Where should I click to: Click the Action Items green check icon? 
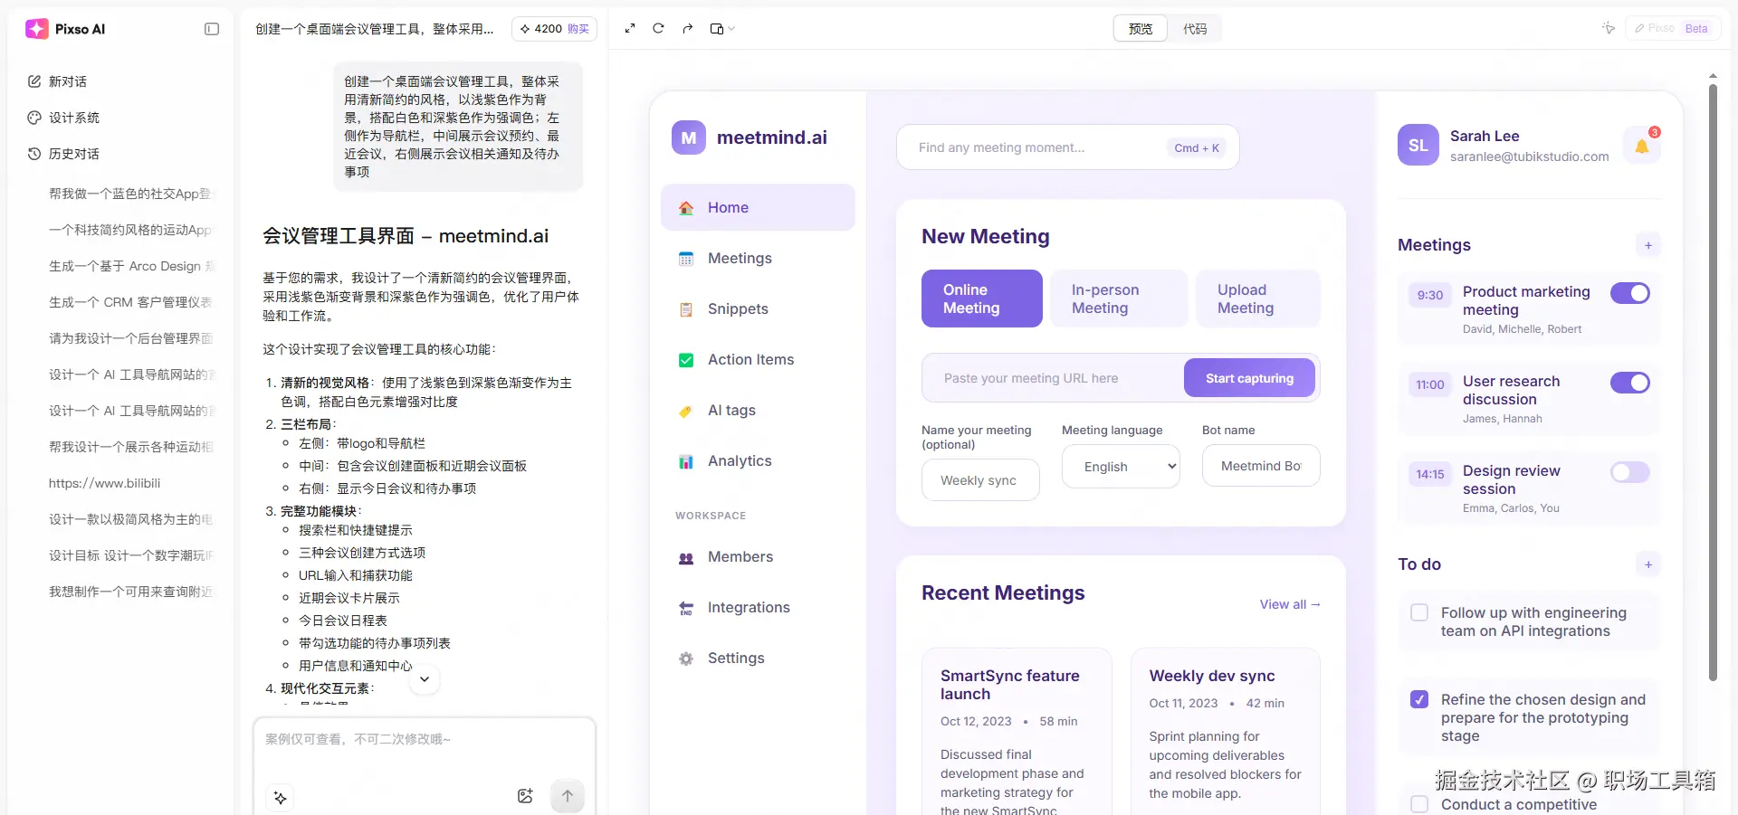[x=686, y=360]
